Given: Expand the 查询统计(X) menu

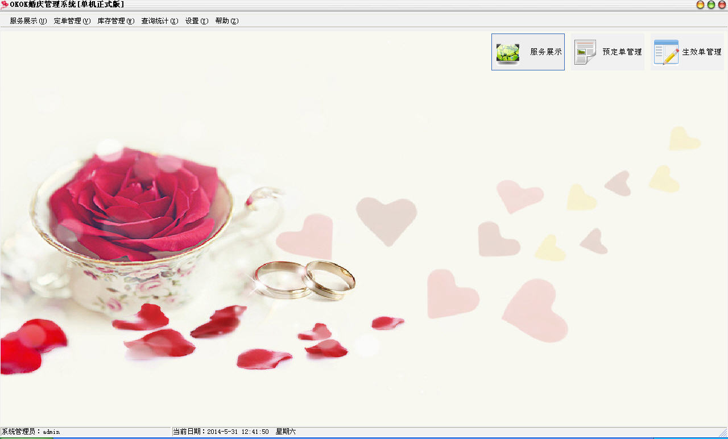Looking at the screenshot, I should click(160, 21).
